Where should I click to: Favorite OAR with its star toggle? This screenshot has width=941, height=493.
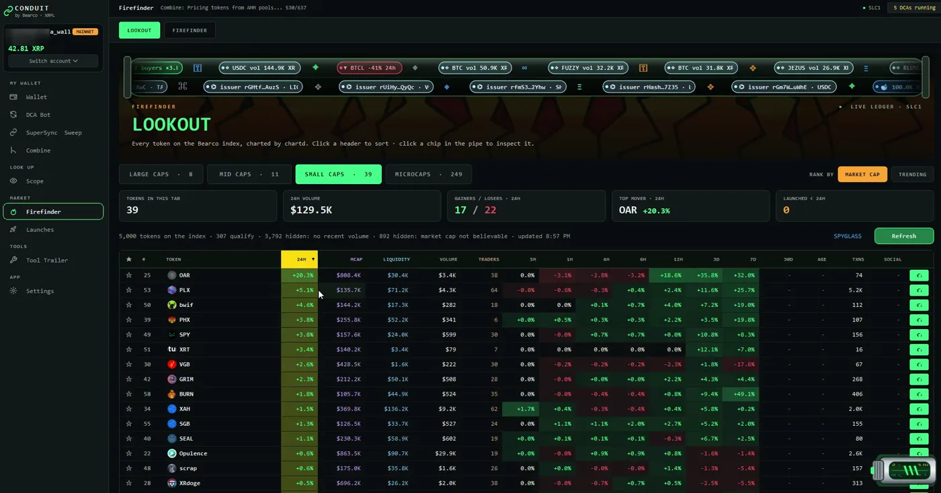(128, 275)
